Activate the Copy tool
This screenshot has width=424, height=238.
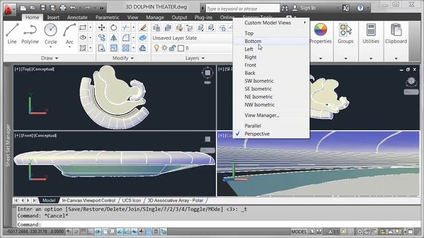(101, 38)
